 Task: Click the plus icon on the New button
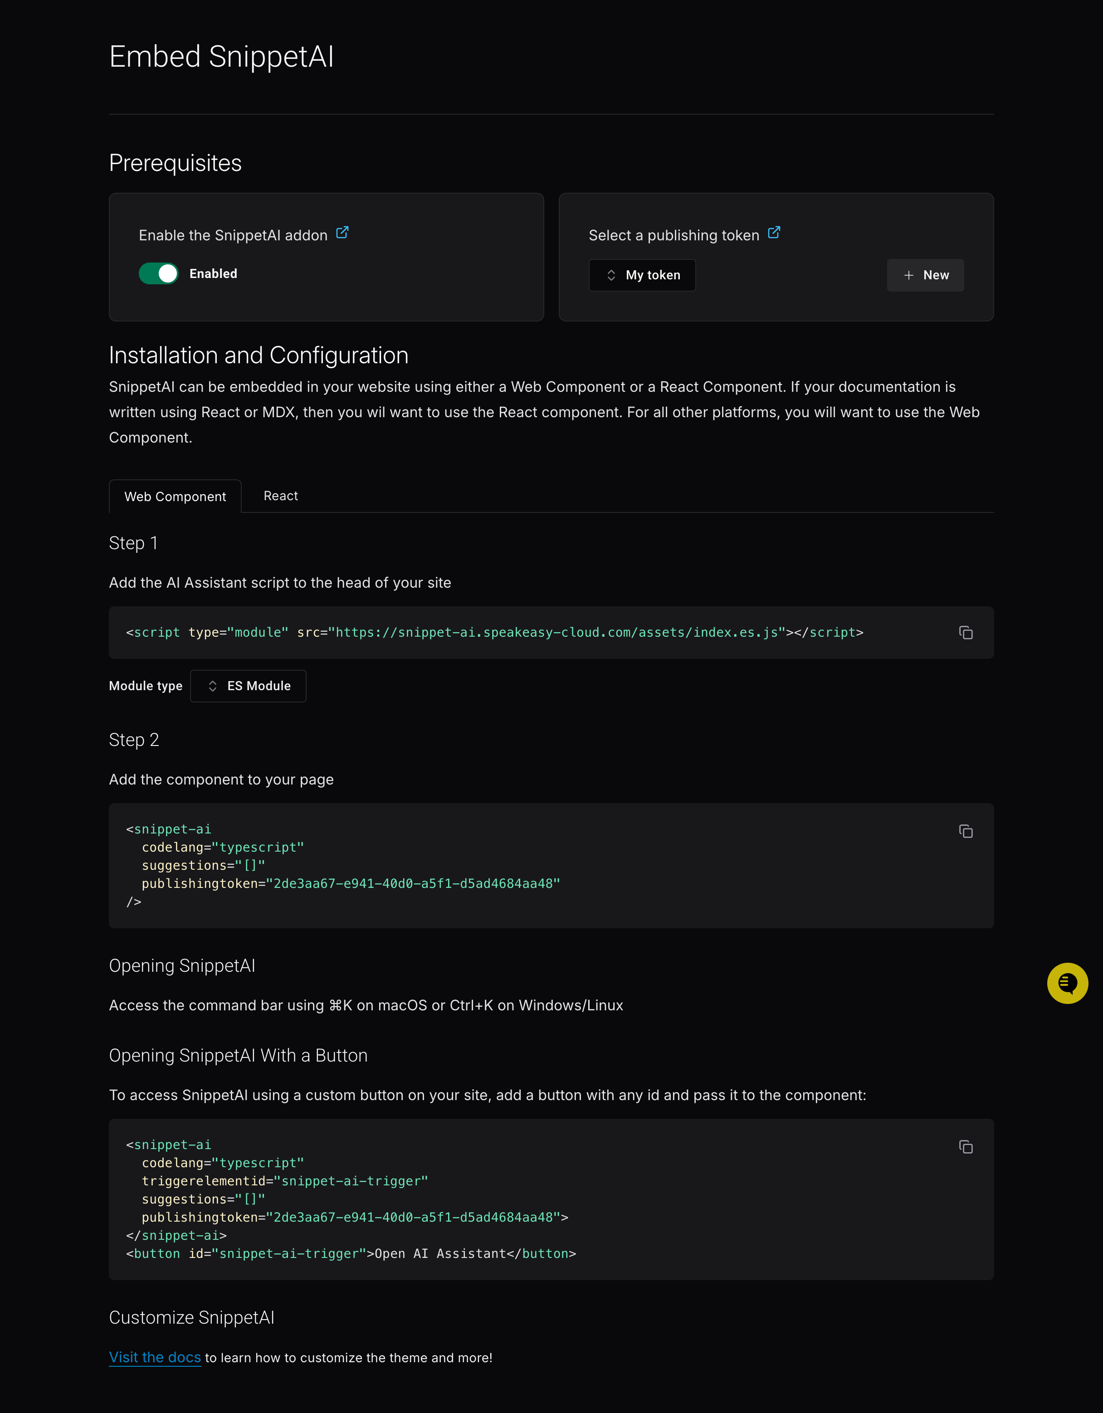pyautogui.click(x=909, y=275)
